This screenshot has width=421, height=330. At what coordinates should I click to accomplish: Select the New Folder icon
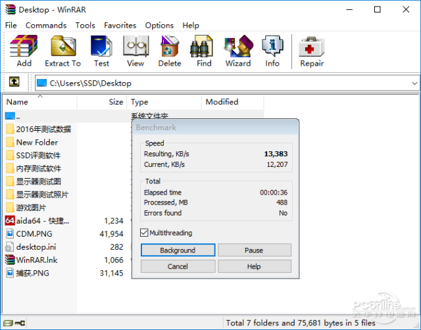11,142
